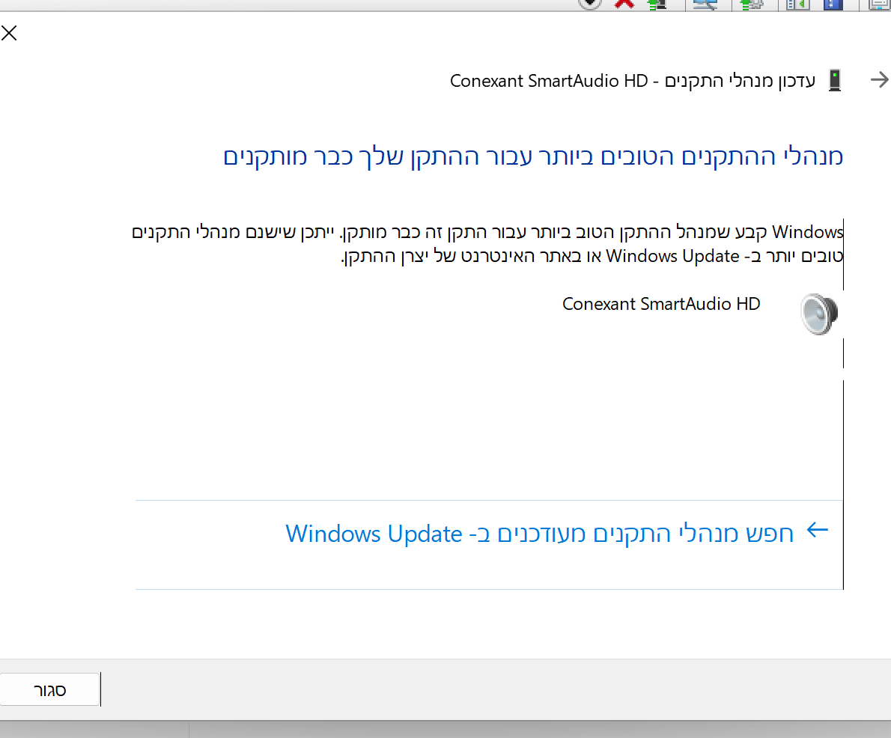
Task: Click the back arrow in the driver wizard
Action: [x=880, y=79]
